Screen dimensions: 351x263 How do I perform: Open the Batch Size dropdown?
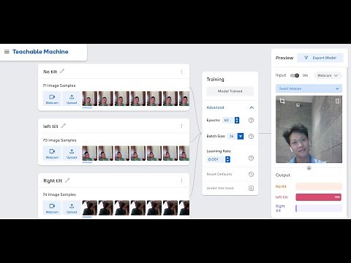241,136
